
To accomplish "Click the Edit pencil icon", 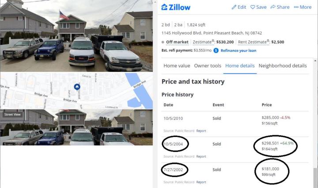I will pos(234,7).
